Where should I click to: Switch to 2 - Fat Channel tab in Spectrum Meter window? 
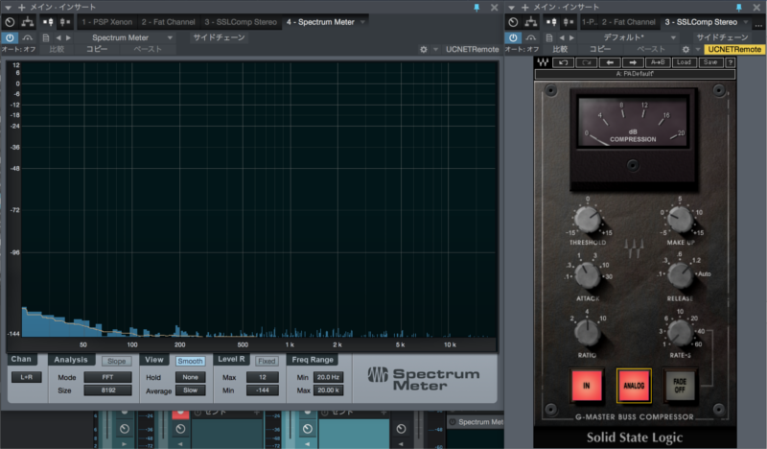pos(169,22)
